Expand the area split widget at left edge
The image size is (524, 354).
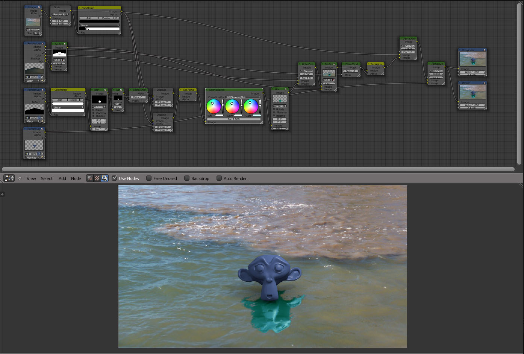tap(2, 194)
